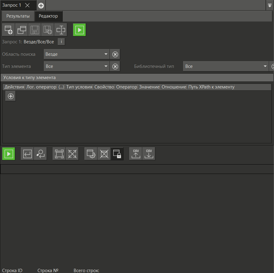
Task: Click the info 'i' button beside Запрос 1
Action: click(x=61, y=42)
